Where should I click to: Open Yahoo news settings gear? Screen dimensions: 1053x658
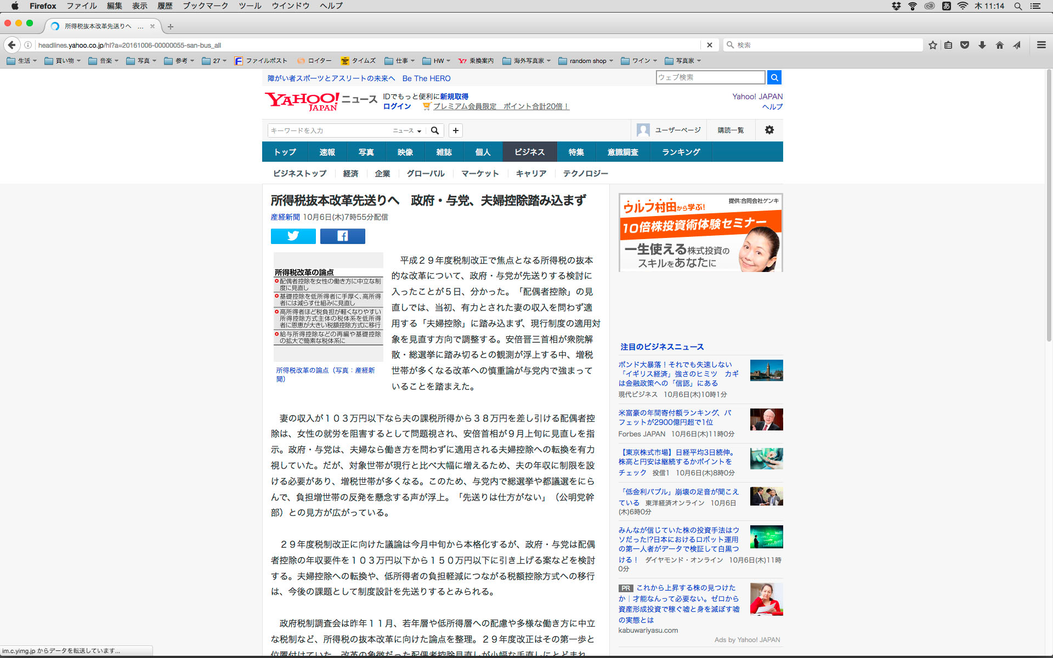[769, 130]
